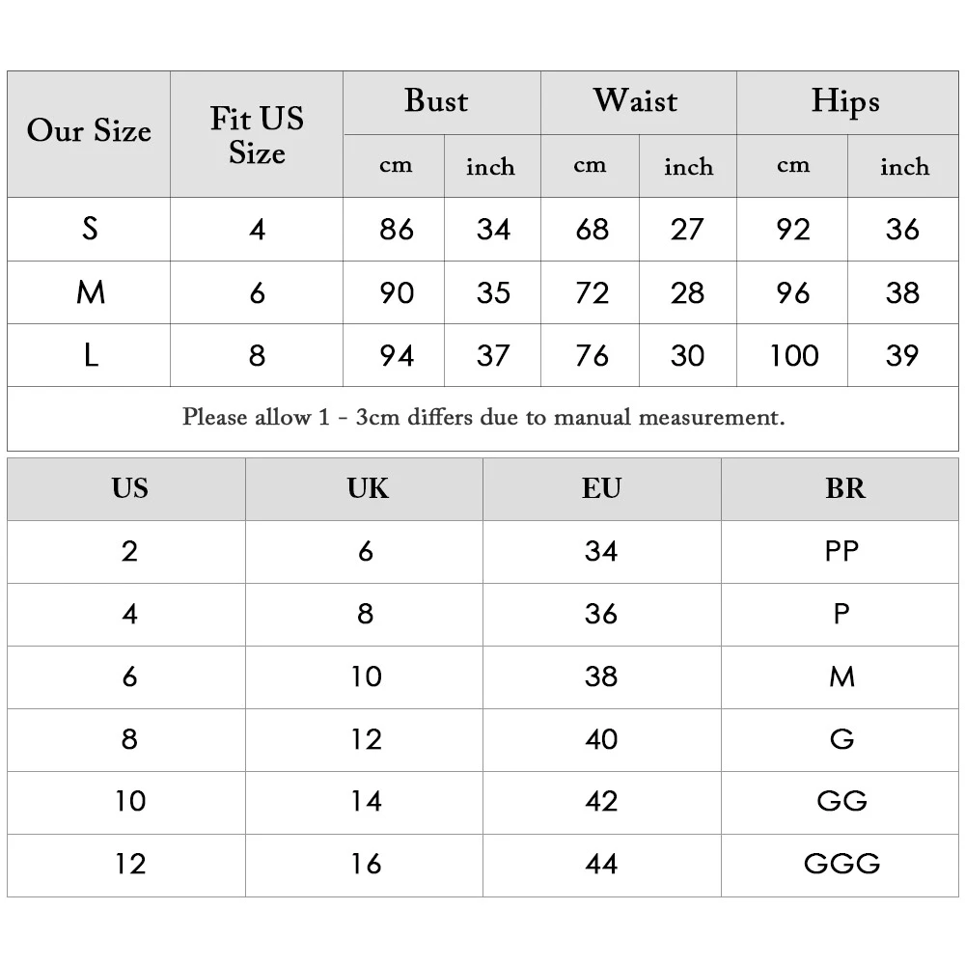
Task: Select the EU column header
Action: tap(602, 489)
